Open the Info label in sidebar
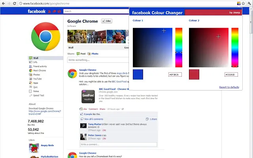 coord(35,62)
